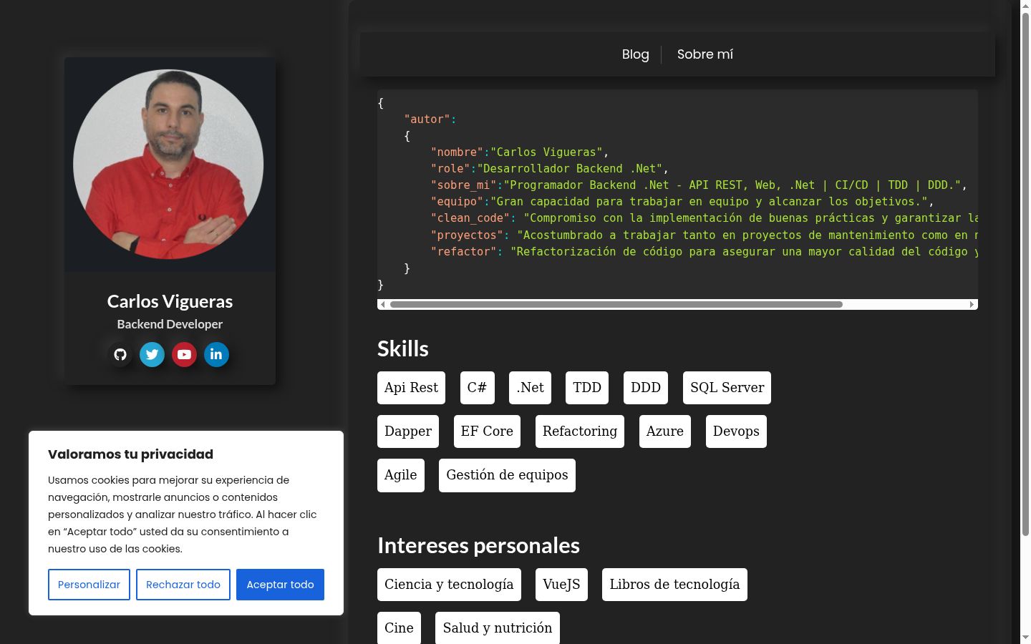This screenshot has height=644, width=1031.
Task: Click the code block's right scroll arrow
Action: click(972, 305)
